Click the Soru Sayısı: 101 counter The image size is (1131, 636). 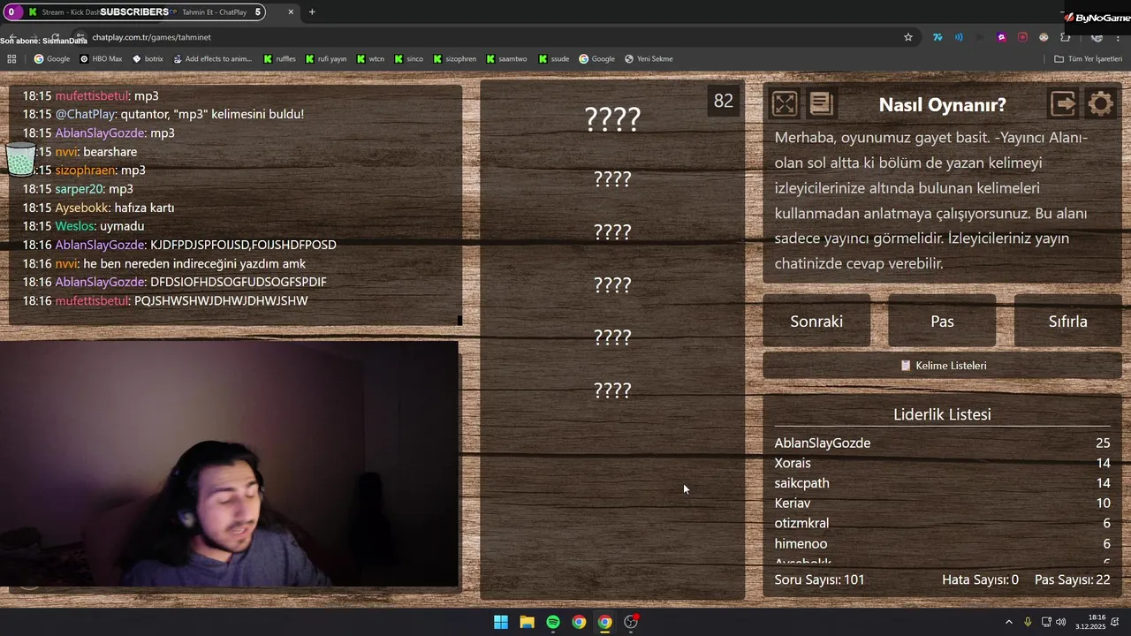click(819, 580)
